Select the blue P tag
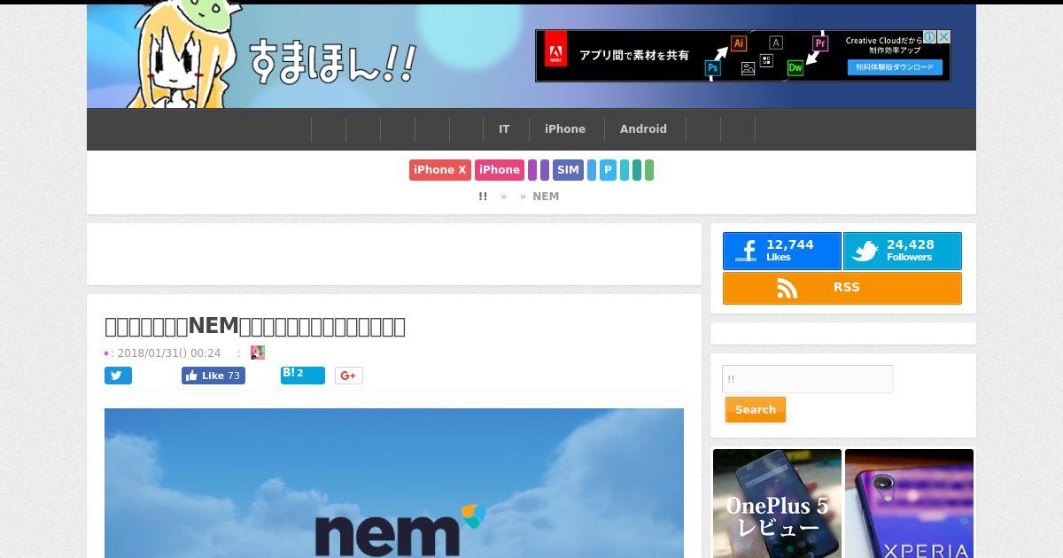 point(608,170)
